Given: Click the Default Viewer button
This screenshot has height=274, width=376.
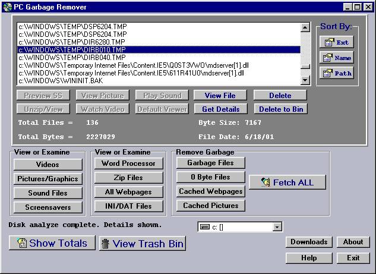Looking at the screenshot, I should click(162, 109).
